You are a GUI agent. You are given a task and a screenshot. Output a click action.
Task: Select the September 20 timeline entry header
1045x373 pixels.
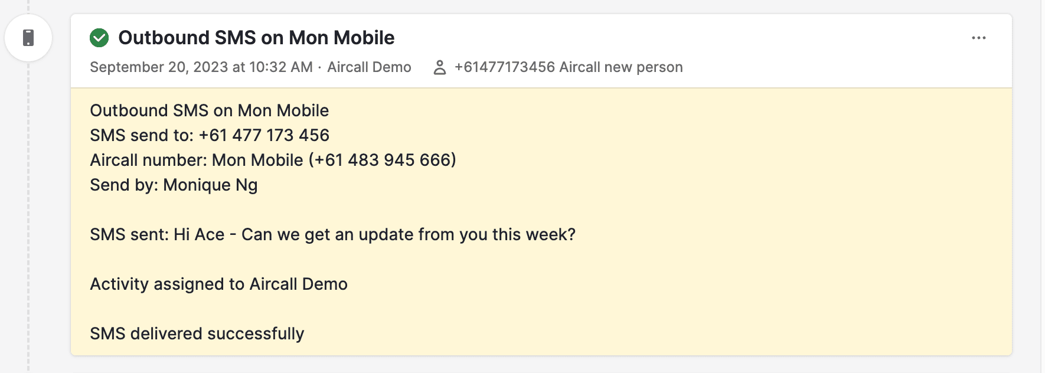(201, 67)
